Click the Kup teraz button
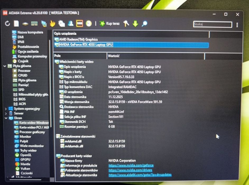Viewport: 249px width, 185px height. click(x=109, y=24)
